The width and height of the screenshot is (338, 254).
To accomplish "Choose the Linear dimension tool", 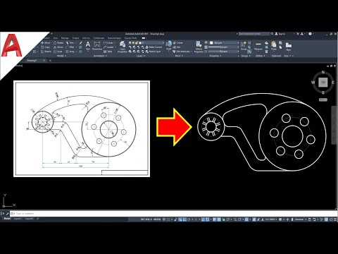I will 108,43.
